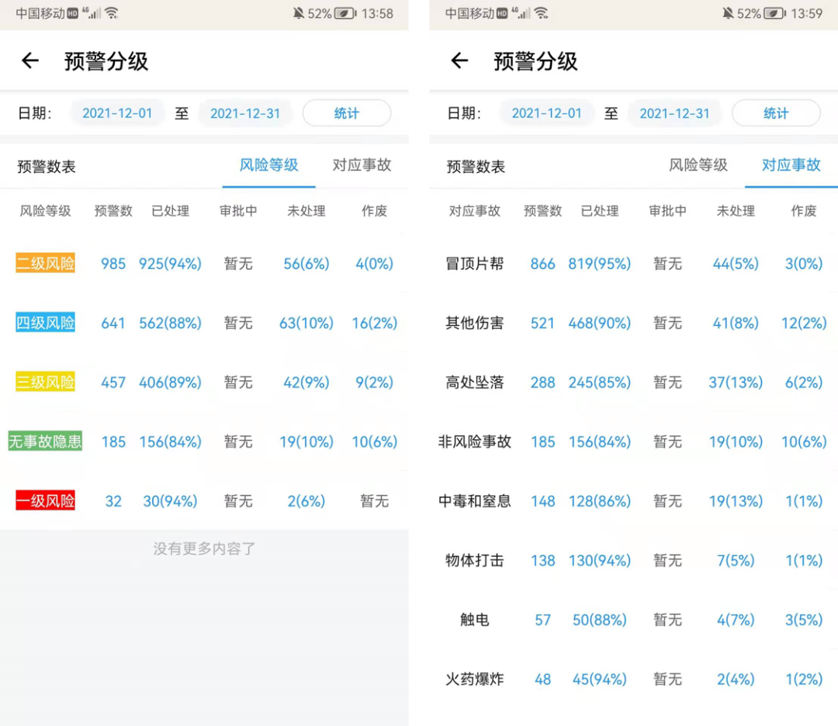The height and width of the screenshot is (726, 838).
Task: Switch to 对应事故 tab on the left screen
Action: 362,165
